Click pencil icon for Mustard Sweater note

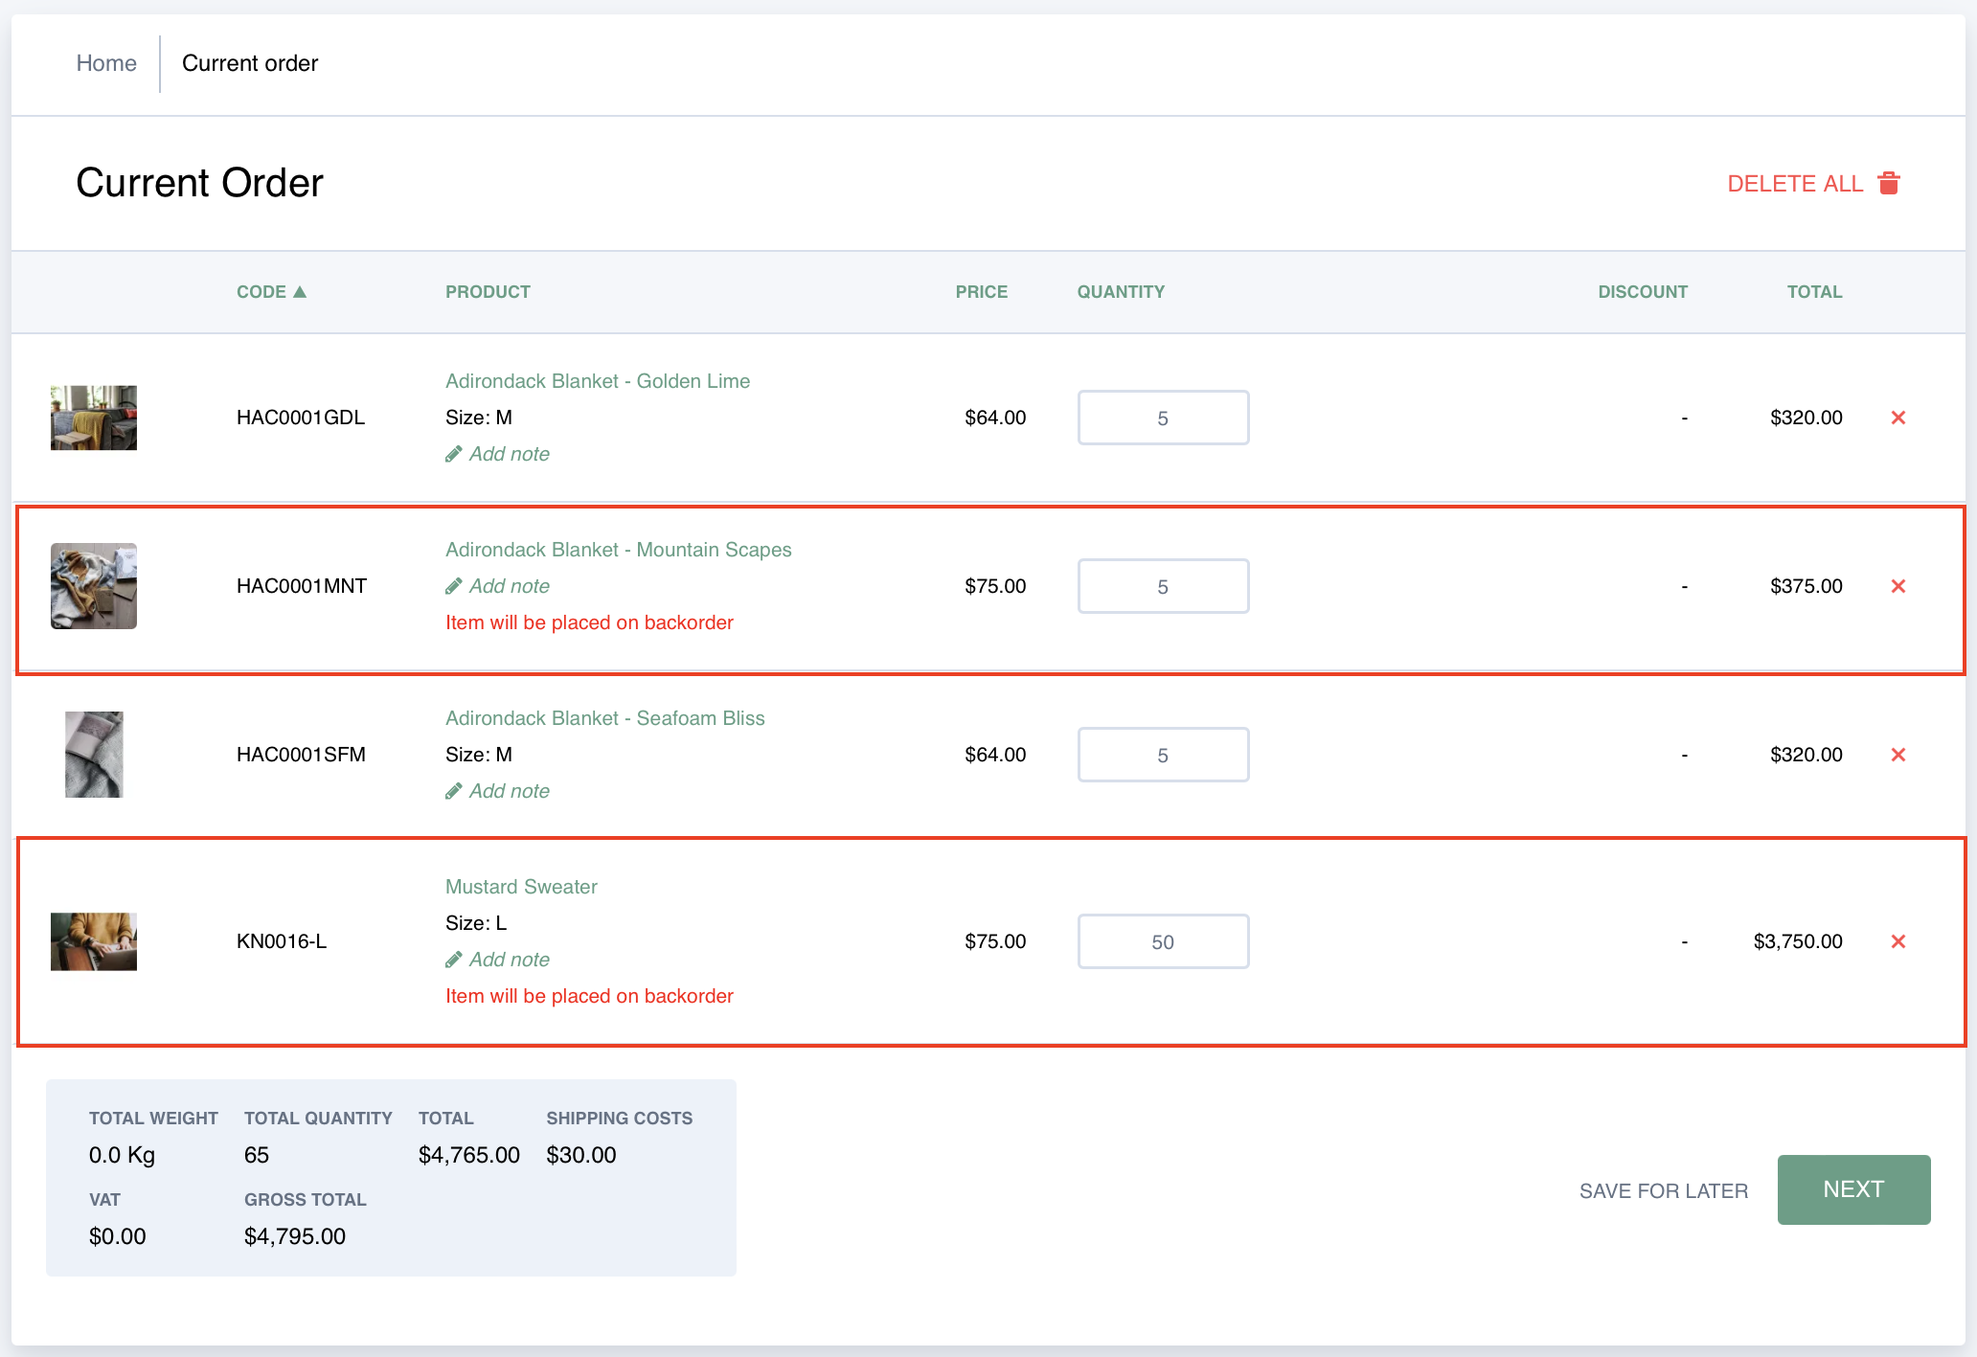(x=454, y=960)
